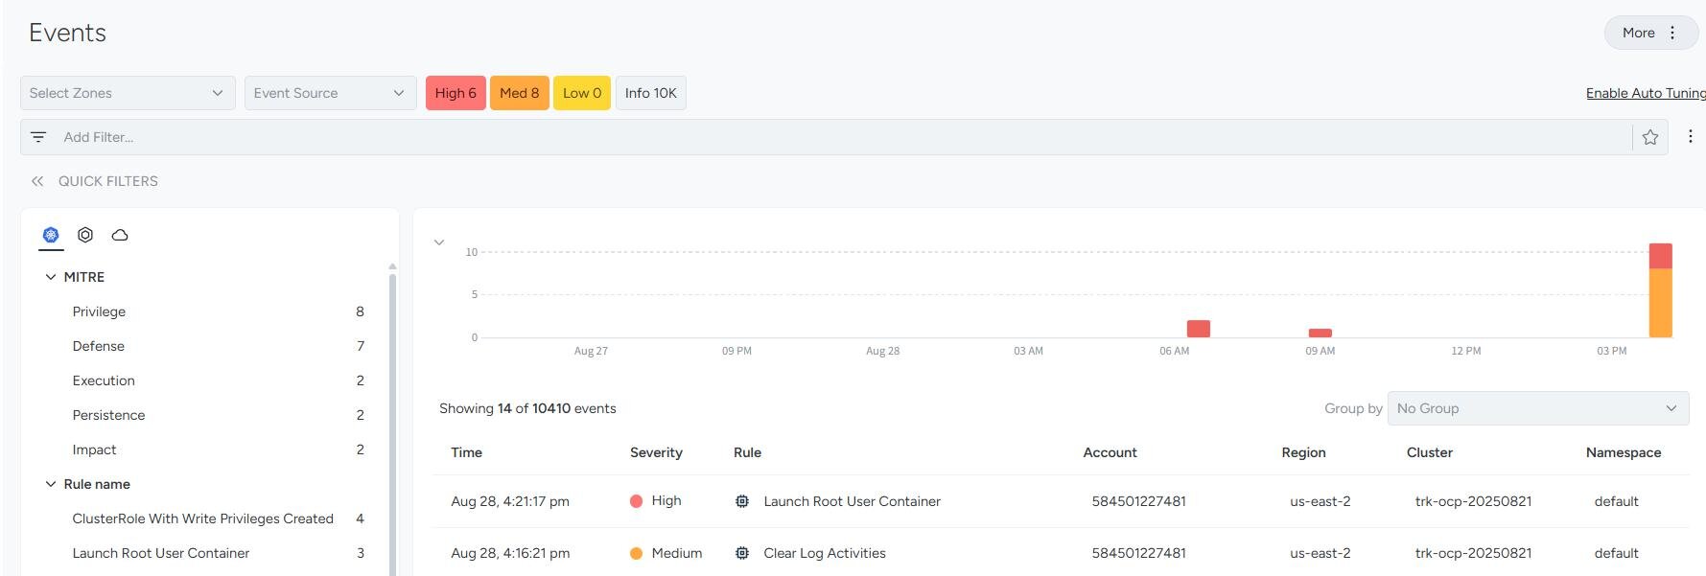
Task: Click the star favorite filter icon
Action: 1649,137
